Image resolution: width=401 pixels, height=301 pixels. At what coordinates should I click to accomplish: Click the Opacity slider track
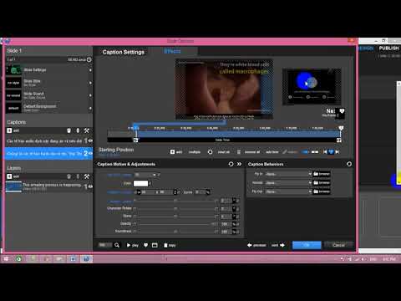pyautogui.click(x=175, y=224)
